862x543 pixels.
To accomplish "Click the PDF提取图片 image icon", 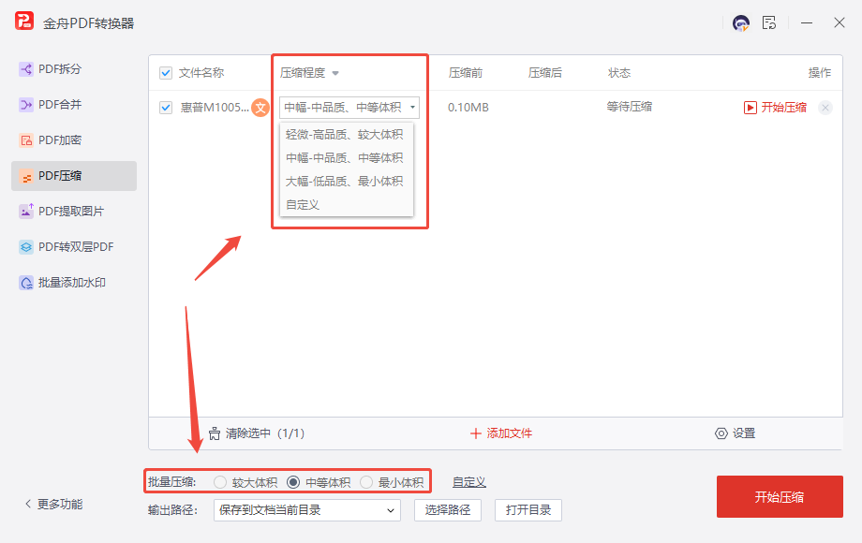I will point(26,212).
